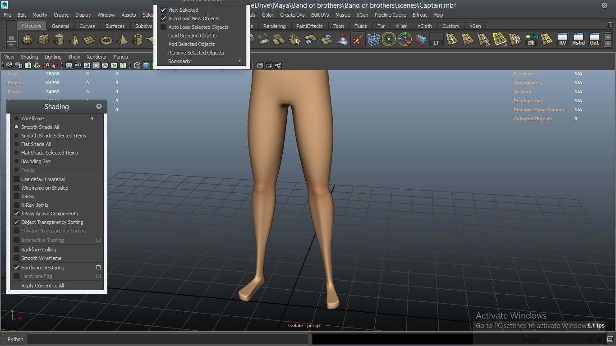Create a polygon cone from the shelf

click(74, 40)
